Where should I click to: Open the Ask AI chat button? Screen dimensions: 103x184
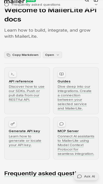coord(86,176)
